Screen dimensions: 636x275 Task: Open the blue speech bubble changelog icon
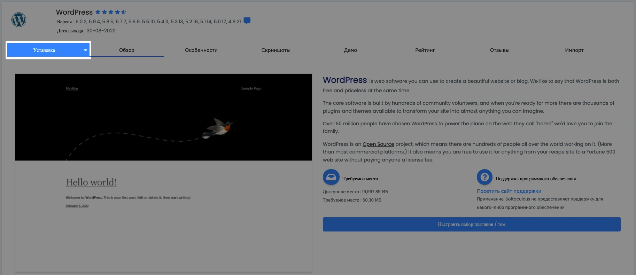tap(247, 21)
